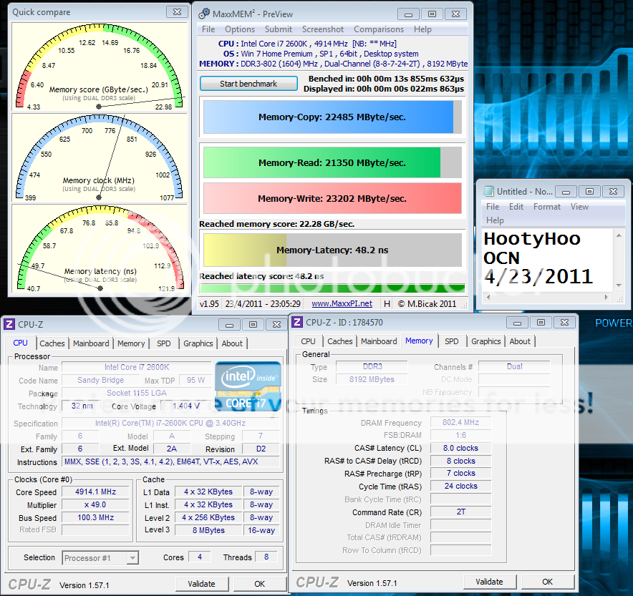The height and width of the screenshot is (596, 633).
Task: Open the MaxxMEM File menu
Action: tap(208, 29)
